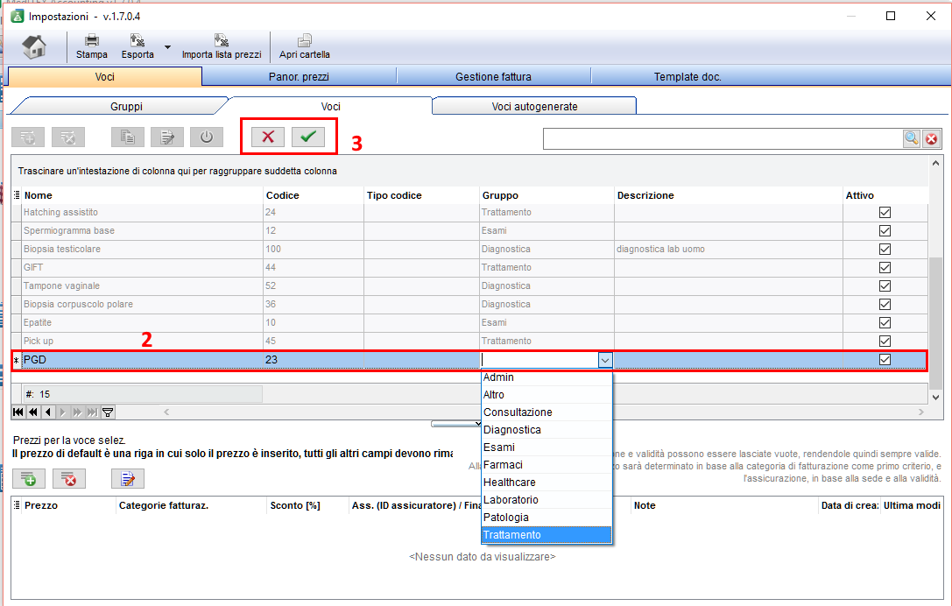
Task: Choose Laboratorio from the Gruppo list
Action: click(x=547, y=500)
